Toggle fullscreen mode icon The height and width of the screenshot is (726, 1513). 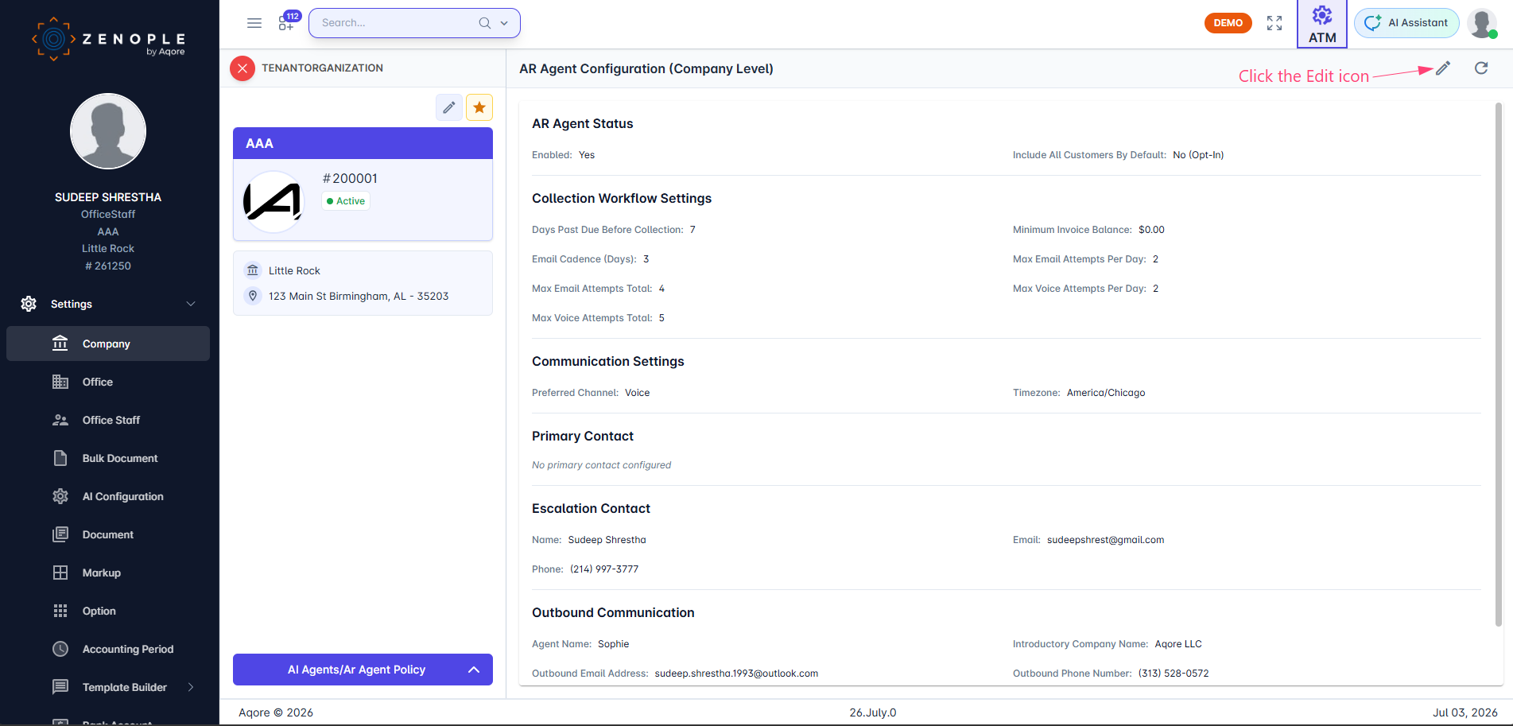(1274, 23)
